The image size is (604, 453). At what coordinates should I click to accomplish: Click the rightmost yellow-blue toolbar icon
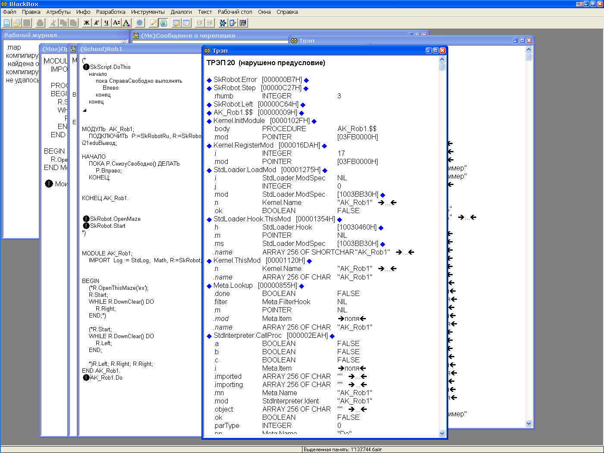pyautogui.click(x=243, y=23)
